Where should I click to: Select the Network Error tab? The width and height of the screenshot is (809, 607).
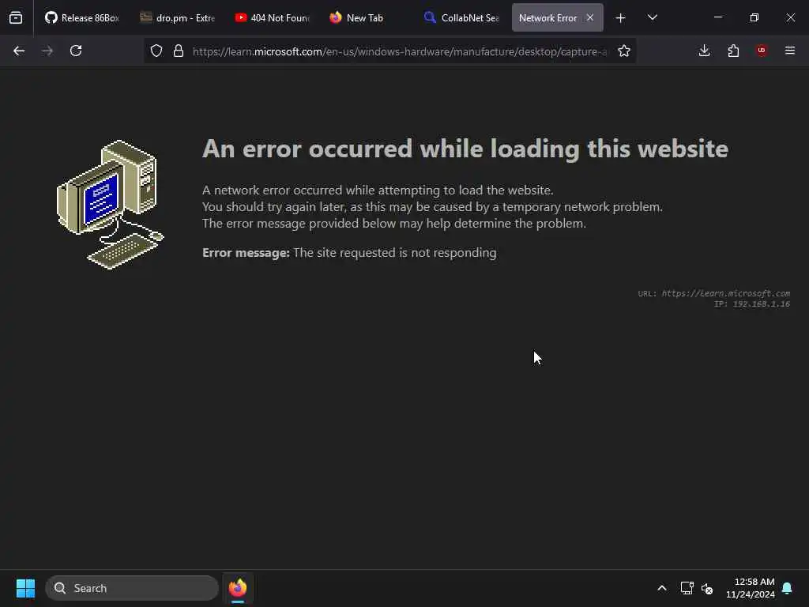[x=548, y=17]
